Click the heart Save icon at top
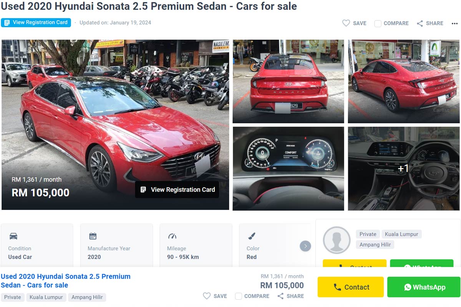The image size is (461, 307). (x=346, y=23)
